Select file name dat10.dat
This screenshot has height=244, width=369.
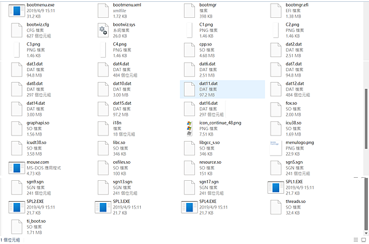point(122,83)
